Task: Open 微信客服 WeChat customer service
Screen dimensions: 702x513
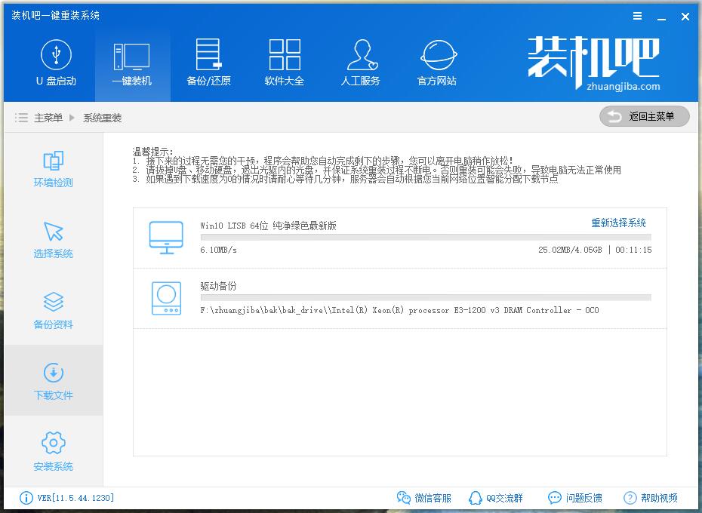Action: pyautogui.click(x=423, y=498)
